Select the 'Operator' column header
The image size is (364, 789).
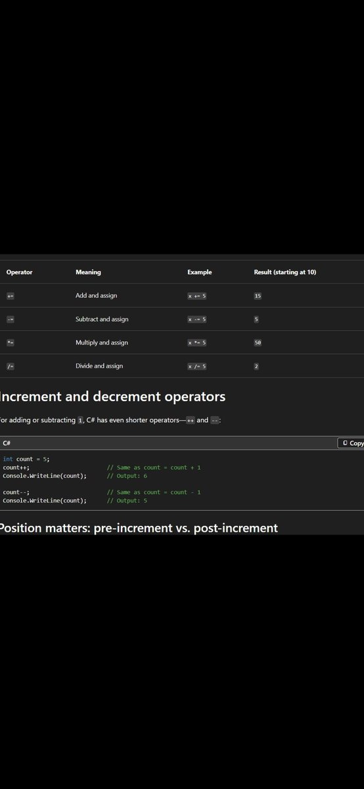(x=19, y=272)
